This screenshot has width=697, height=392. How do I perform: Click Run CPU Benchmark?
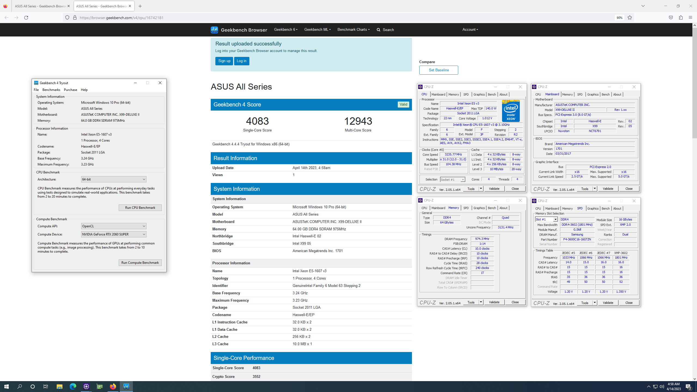[x=140, y=208]
